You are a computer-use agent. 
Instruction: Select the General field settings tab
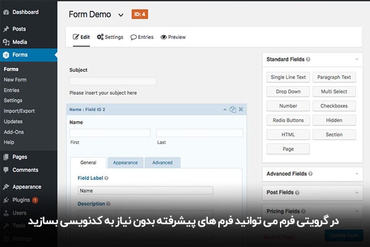(x=88, y=162)
